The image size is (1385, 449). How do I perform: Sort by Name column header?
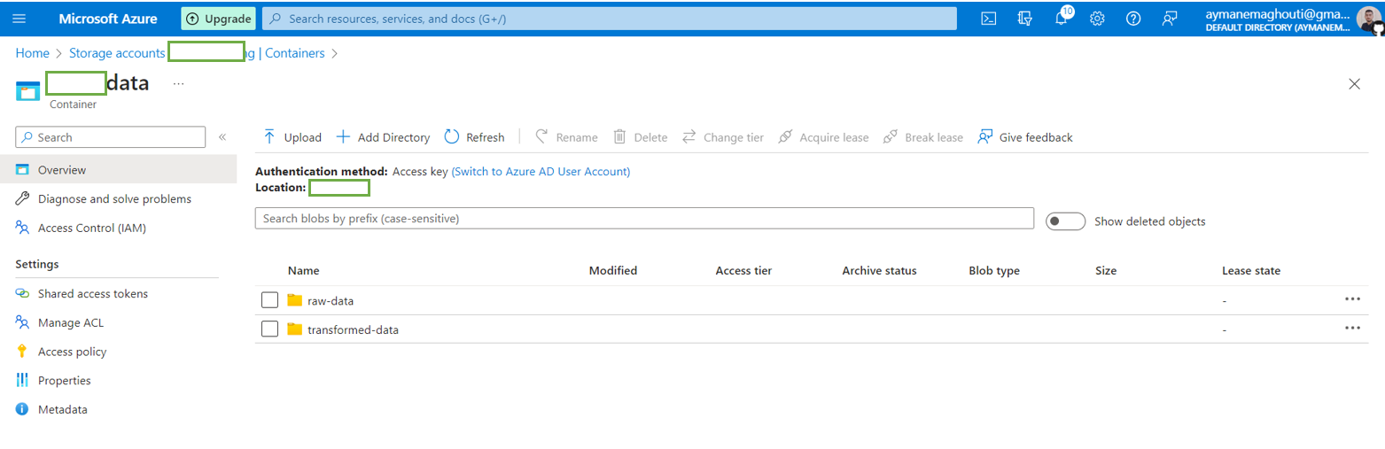304,271
